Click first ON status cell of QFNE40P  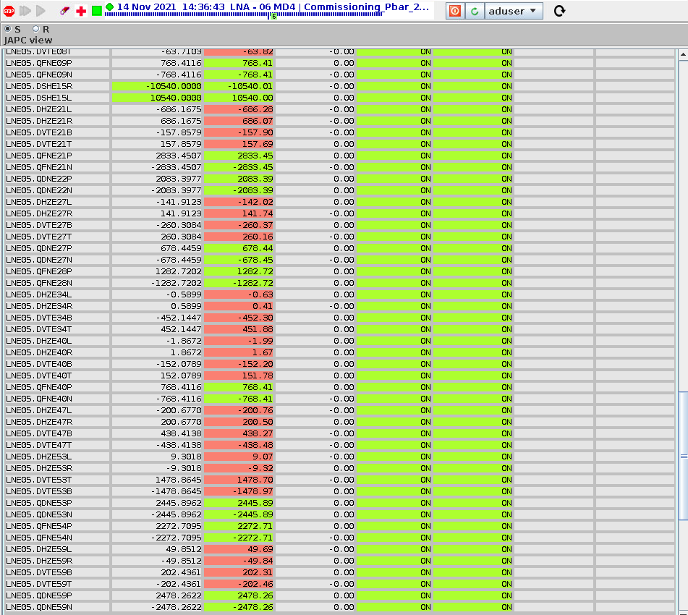pyautogui.click(x=394, y=387)
